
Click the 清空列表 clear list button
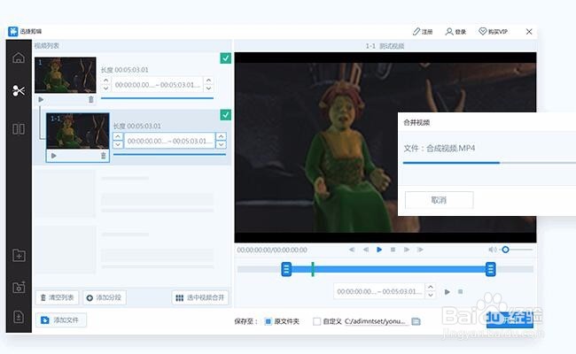coord(57,297)
